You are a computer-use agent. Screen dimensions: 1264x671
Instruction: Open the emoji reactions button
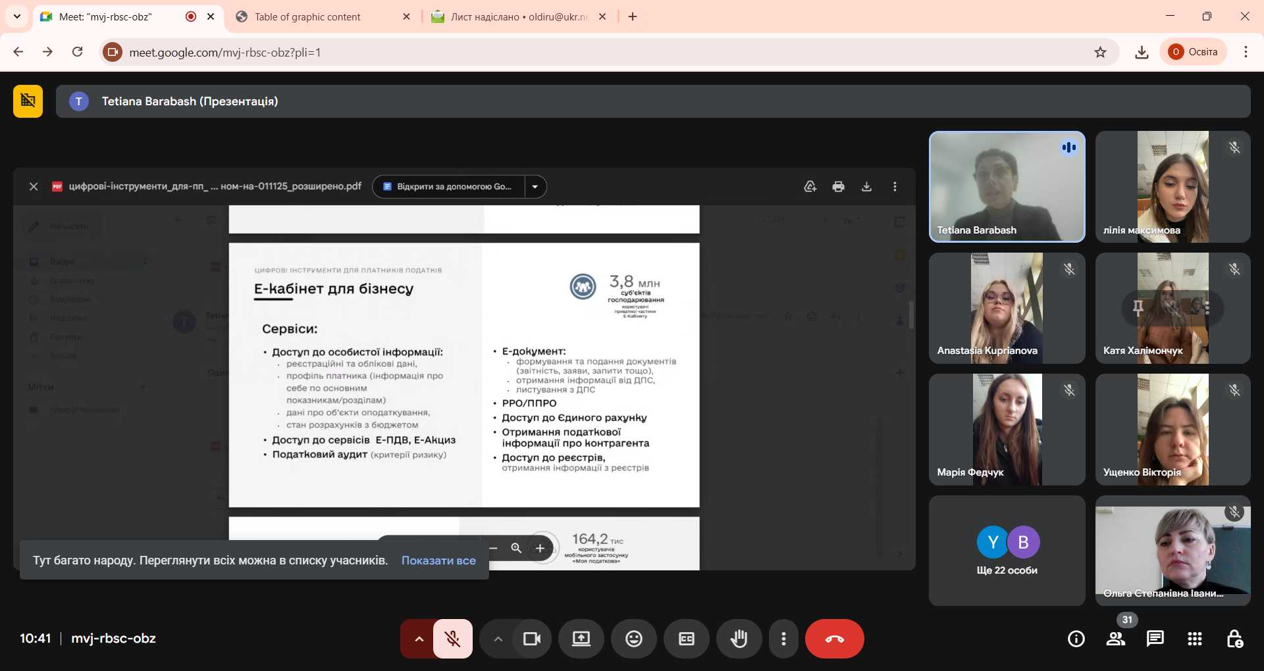[x=633, y=639]
